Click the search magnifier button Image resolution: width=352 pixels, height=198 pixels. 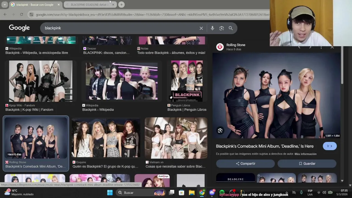(x=231, y=28)
